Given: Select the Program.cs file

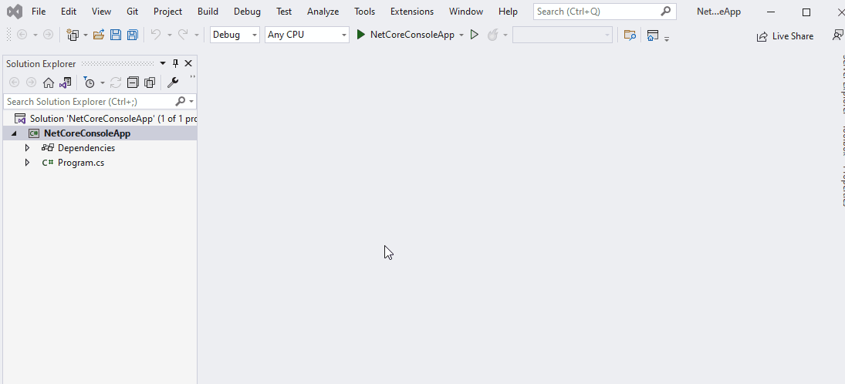Looking at the screenshot, I should tap(81, 163).
